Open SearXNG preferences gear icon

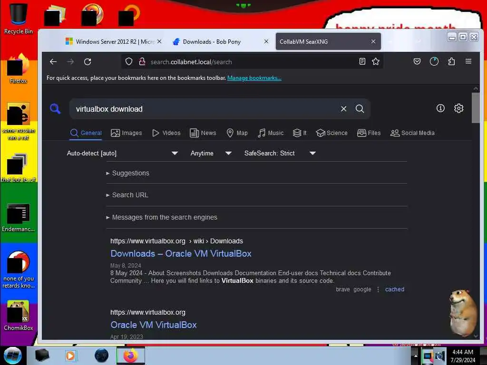[459, 108]
